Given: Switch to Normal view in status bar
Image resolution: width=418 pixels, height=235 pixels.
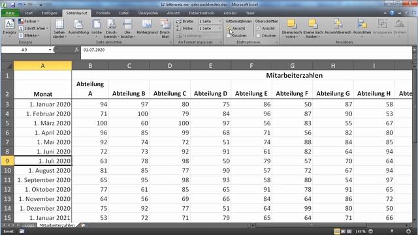Looking at the screenshot, I should click(337, 231).
